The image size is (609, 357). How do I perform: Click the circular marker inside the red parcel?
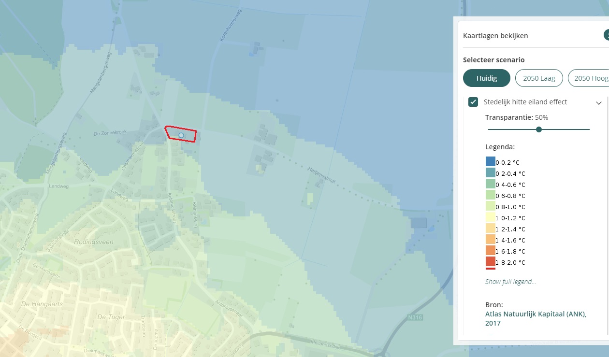pyautogui.click(x=181, y=136)
